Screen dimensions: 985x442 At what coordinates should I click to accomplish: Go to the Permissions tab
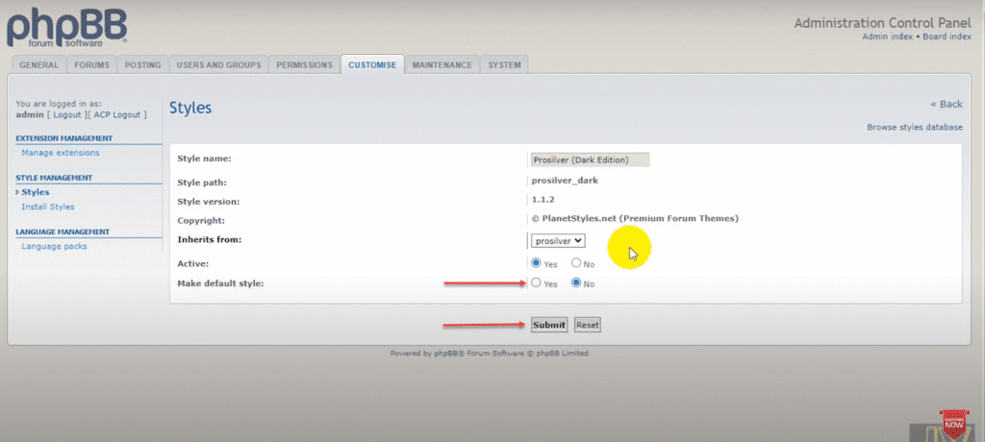(304, 65)
